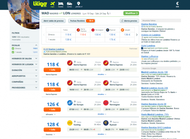The width and height of the screenshot is (190, 139).
Task: Open the Madrid-Londres desde 20€ link
Action: tap(155, 88)
